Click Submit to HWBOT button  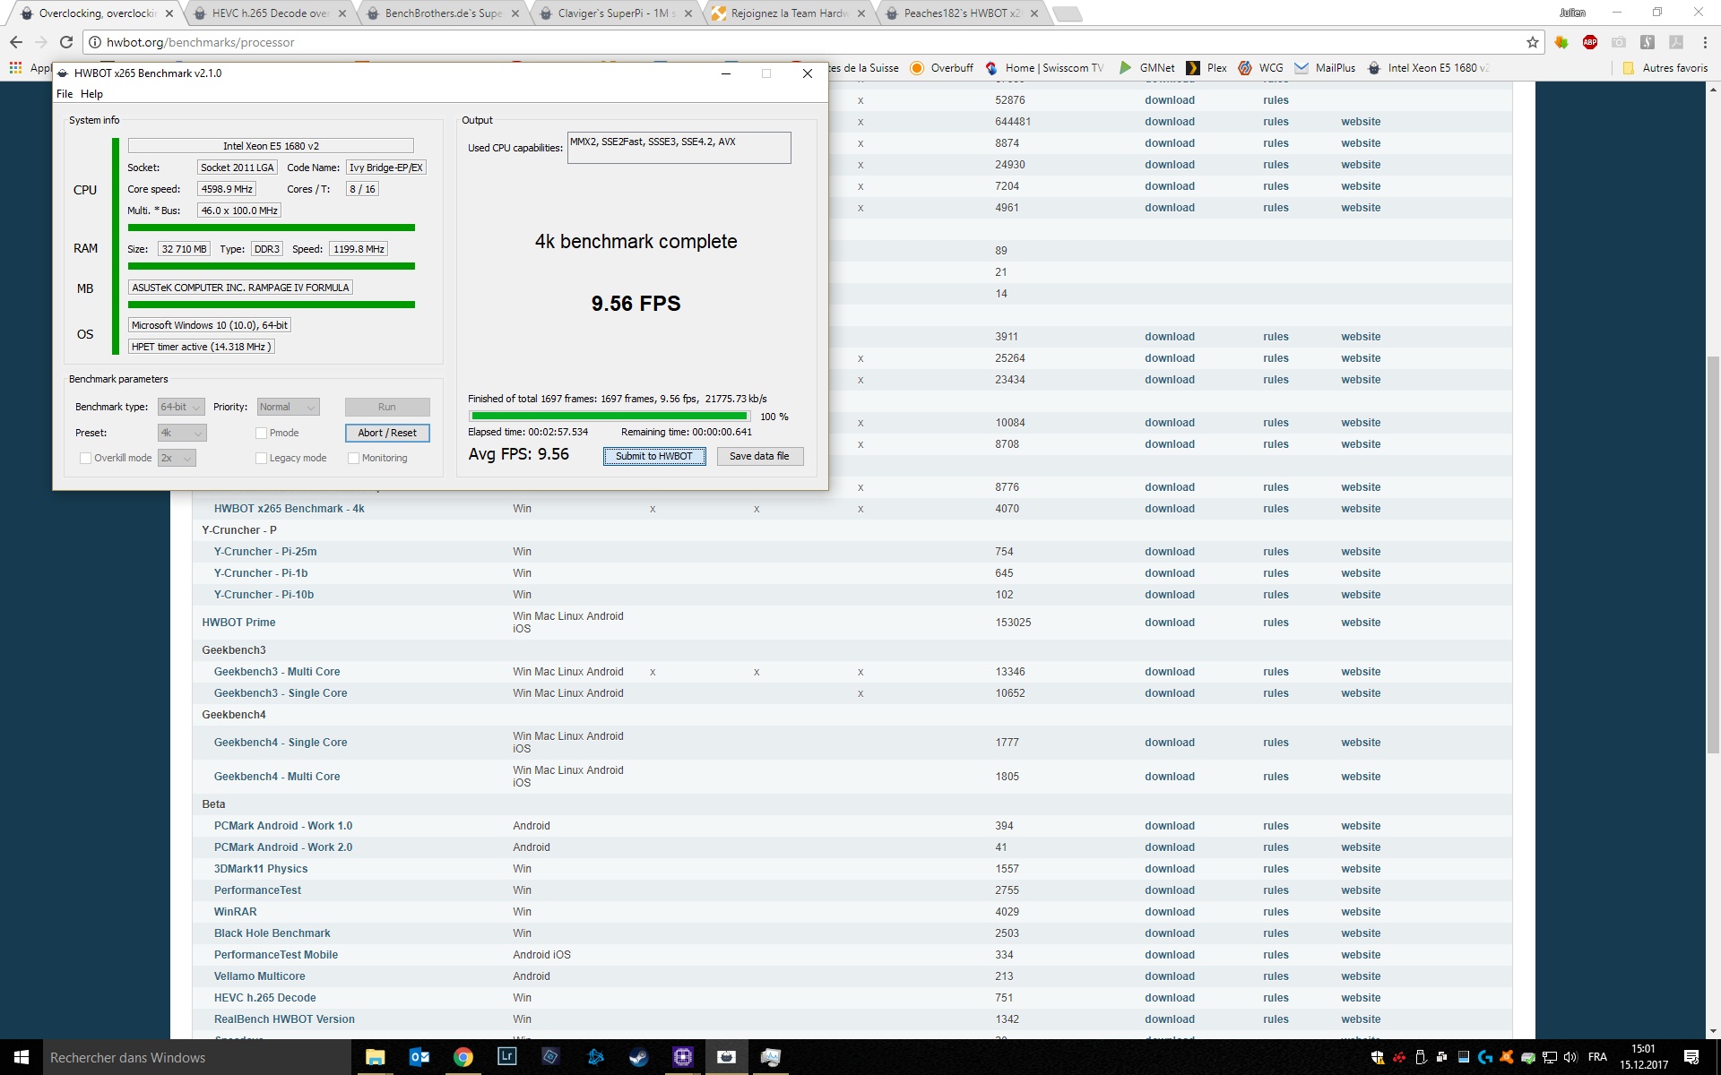click(654, 456)
